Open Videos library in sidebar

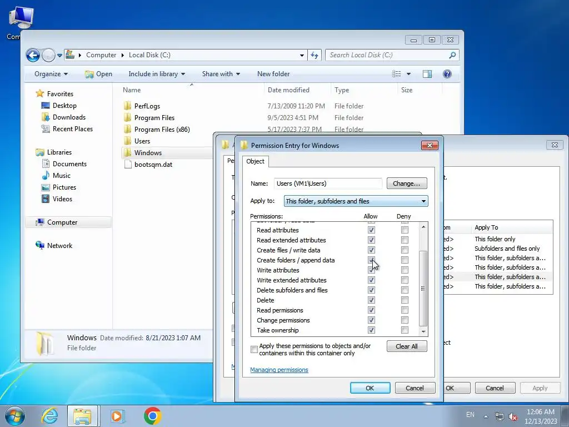click(62, 198)
